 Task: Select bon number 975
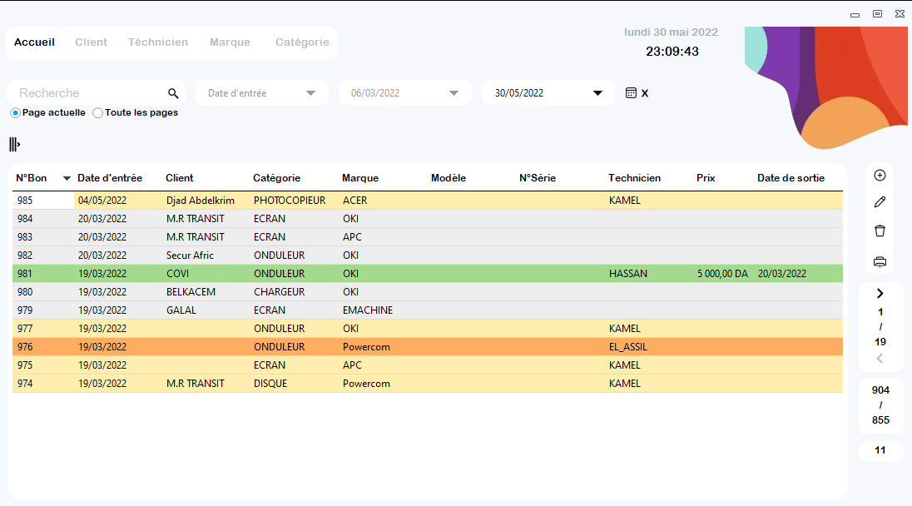(x=25, y=365)
